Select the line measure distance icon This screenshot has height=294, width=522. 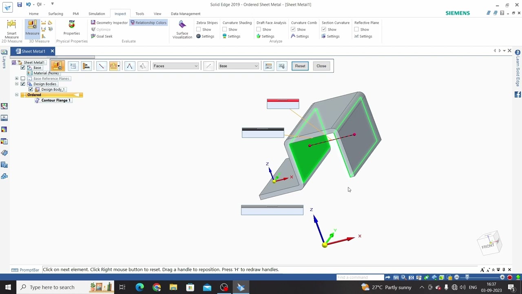click(x=101, y=66)
